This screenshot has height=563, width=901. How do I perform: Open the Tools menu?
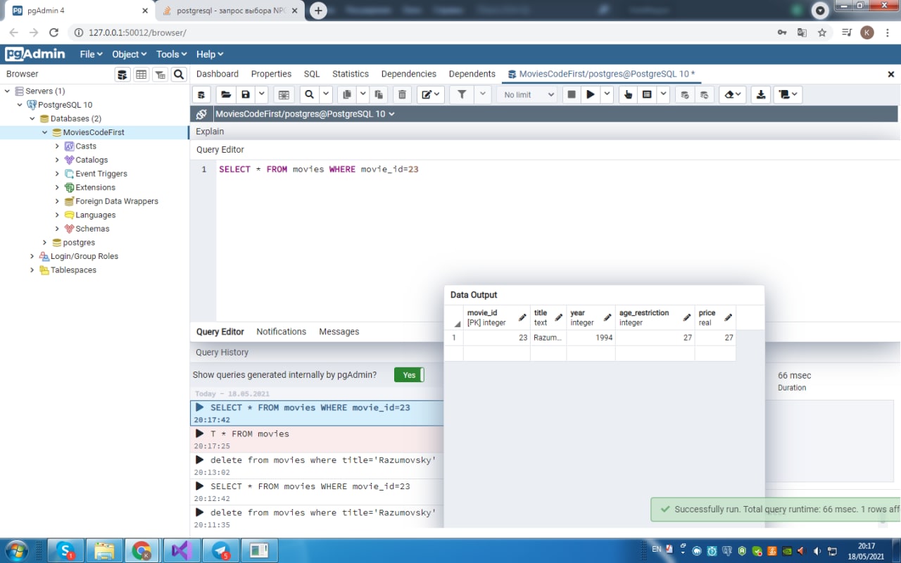(171, 54)
